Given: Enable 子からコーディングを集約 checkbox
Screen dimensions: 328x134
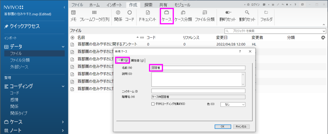Looking at the screenshot, I should pyautogui.click(x=153, y=104).
